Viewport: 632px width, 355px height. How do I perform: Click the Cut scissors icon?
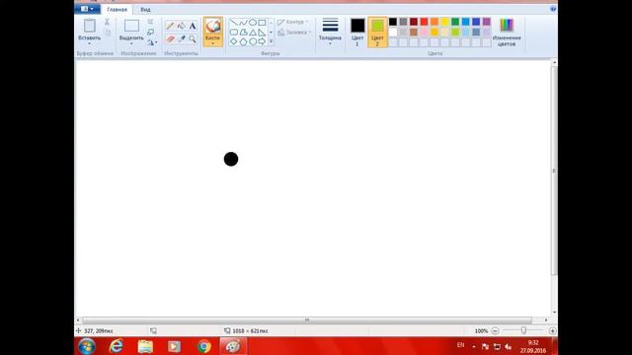108,22
